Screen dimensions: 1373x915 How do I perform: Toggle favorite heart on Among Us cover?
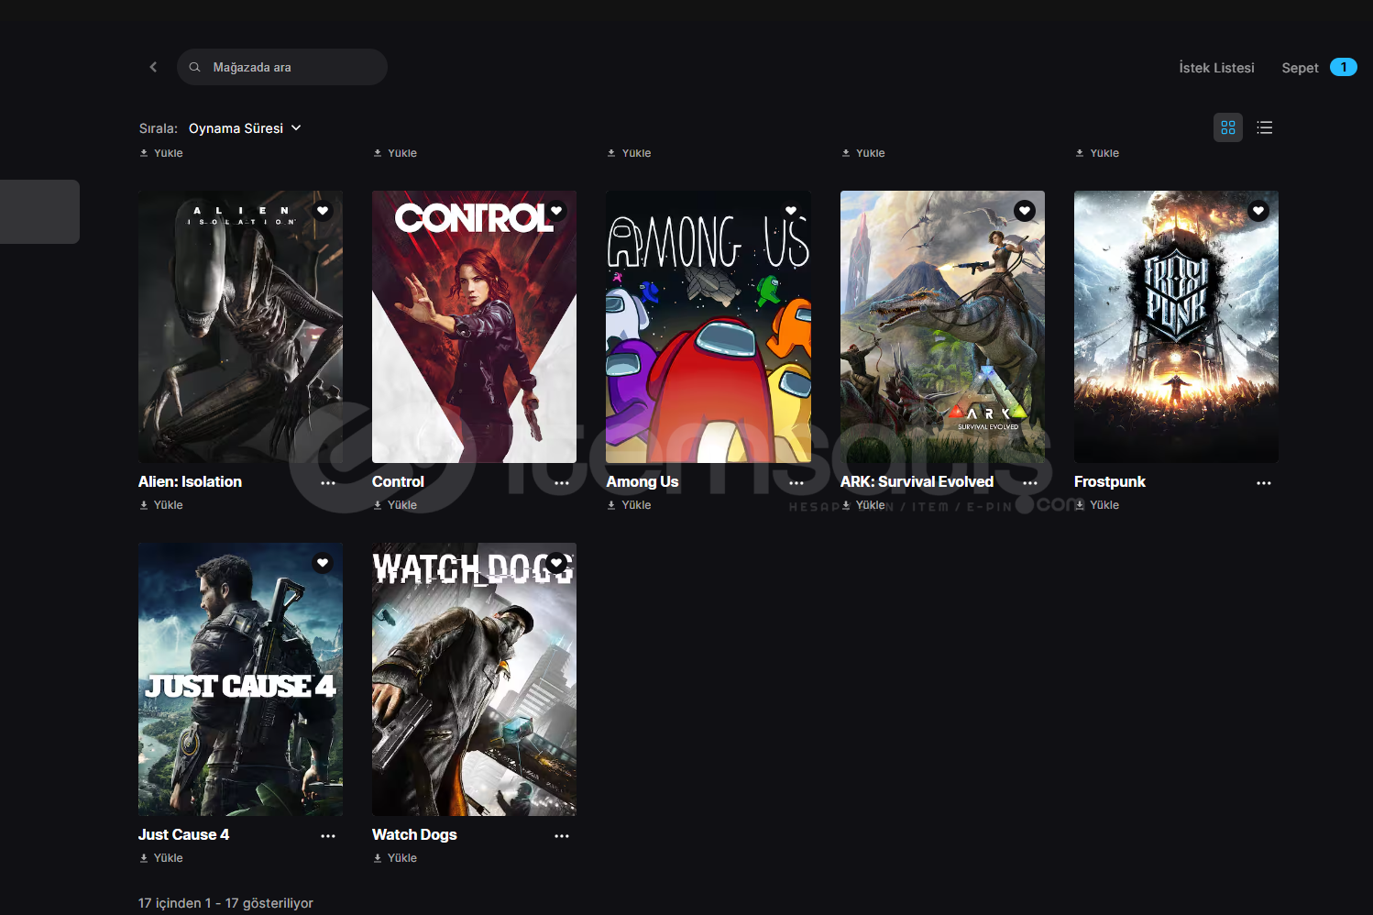click(791, 211)
